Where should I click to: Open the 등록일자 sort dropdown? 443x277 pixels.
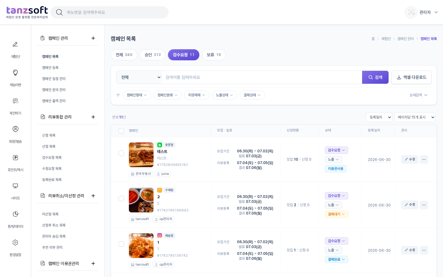pos(379,117)
